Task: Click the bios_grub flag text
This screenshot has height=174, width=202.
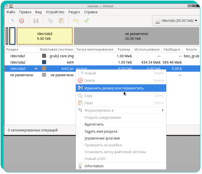Action: click(191, 56)
